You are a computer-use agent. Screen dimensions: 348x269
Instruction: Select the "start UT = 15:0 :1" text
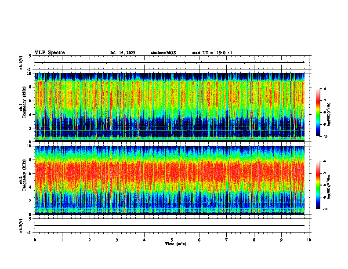pyautogui.click(x=212, y=53)
